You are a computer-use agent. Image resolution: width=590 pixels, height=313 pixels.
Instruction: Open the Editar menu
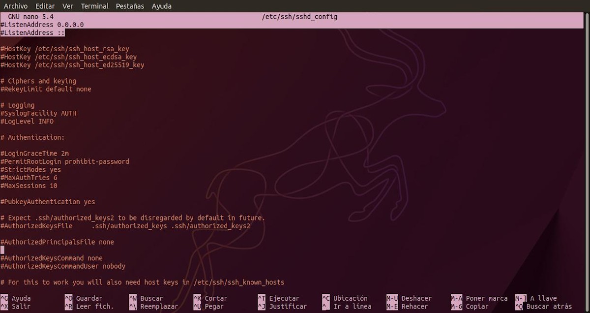click(x=45, y=6)
